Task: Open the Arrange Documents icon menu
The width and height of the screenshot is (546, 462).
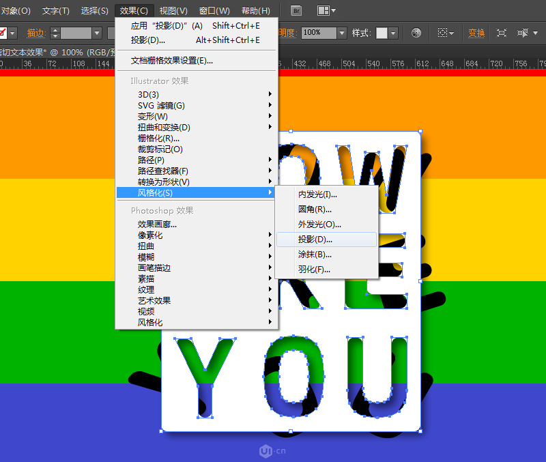Action: tap(324, 10)
